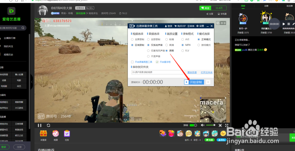Toggle the 弹幕 danmaku switch
The height and width of the screenshot is (151, 295).
(x=193, y=125)
